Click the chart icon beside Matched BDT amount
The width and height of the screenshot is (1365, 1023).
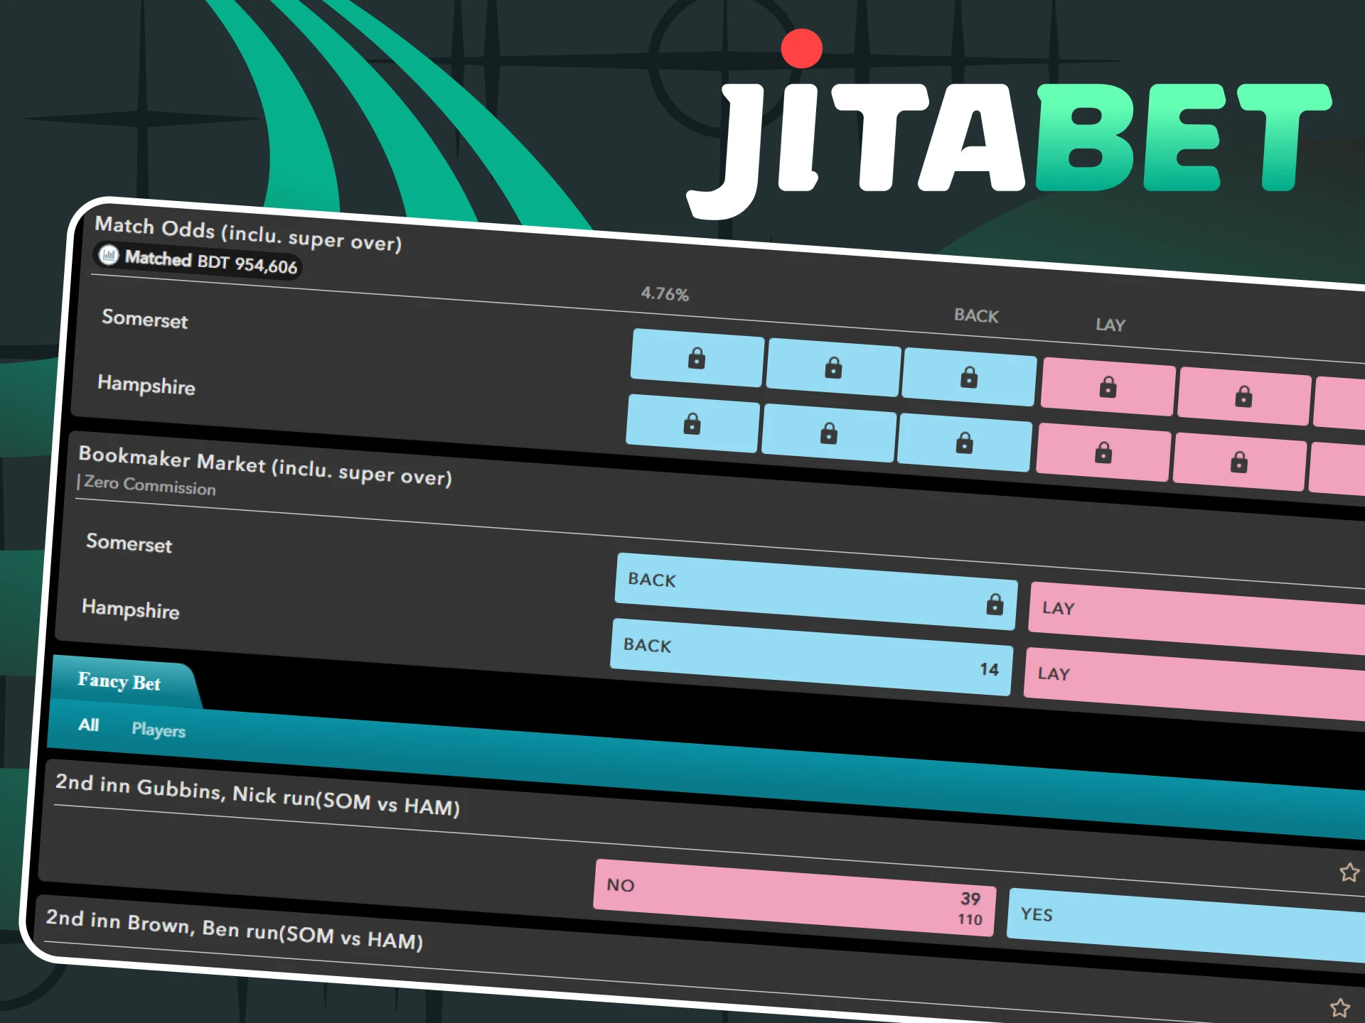click(108, 256)
